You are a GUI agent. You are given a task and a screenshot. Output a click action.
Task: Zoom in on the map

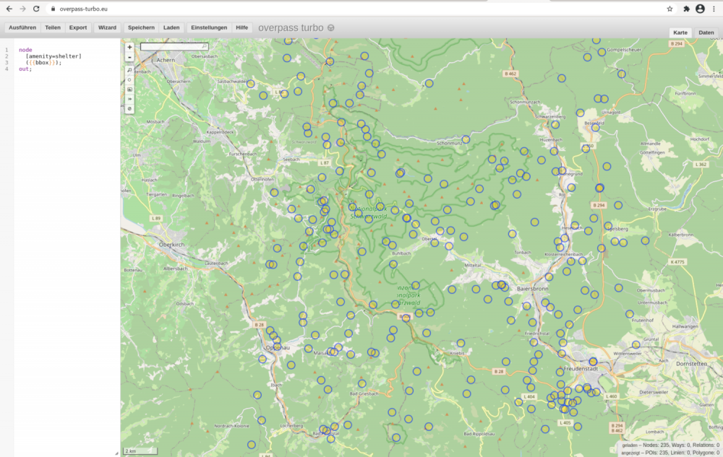tap(129, 47)
